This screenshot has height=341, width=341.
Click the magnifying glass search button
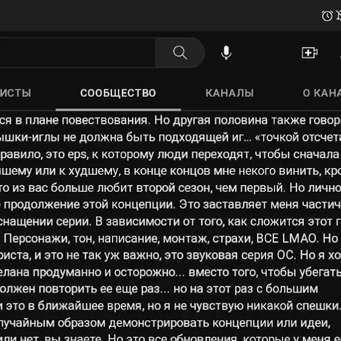180,52
